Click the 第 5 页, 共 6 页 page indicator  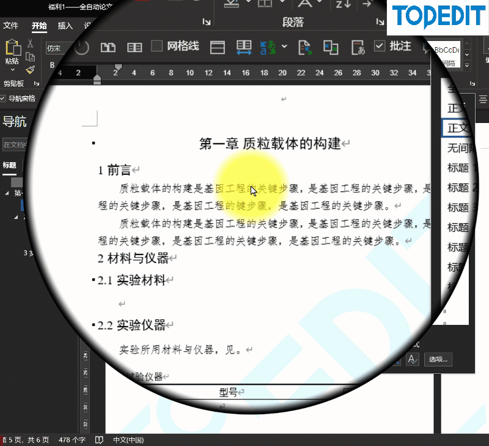[x=26, y=440]
